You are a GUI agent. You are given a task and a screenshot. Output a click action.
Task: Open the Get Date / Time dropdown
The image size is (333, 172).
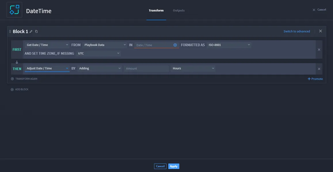click(47, 45)
